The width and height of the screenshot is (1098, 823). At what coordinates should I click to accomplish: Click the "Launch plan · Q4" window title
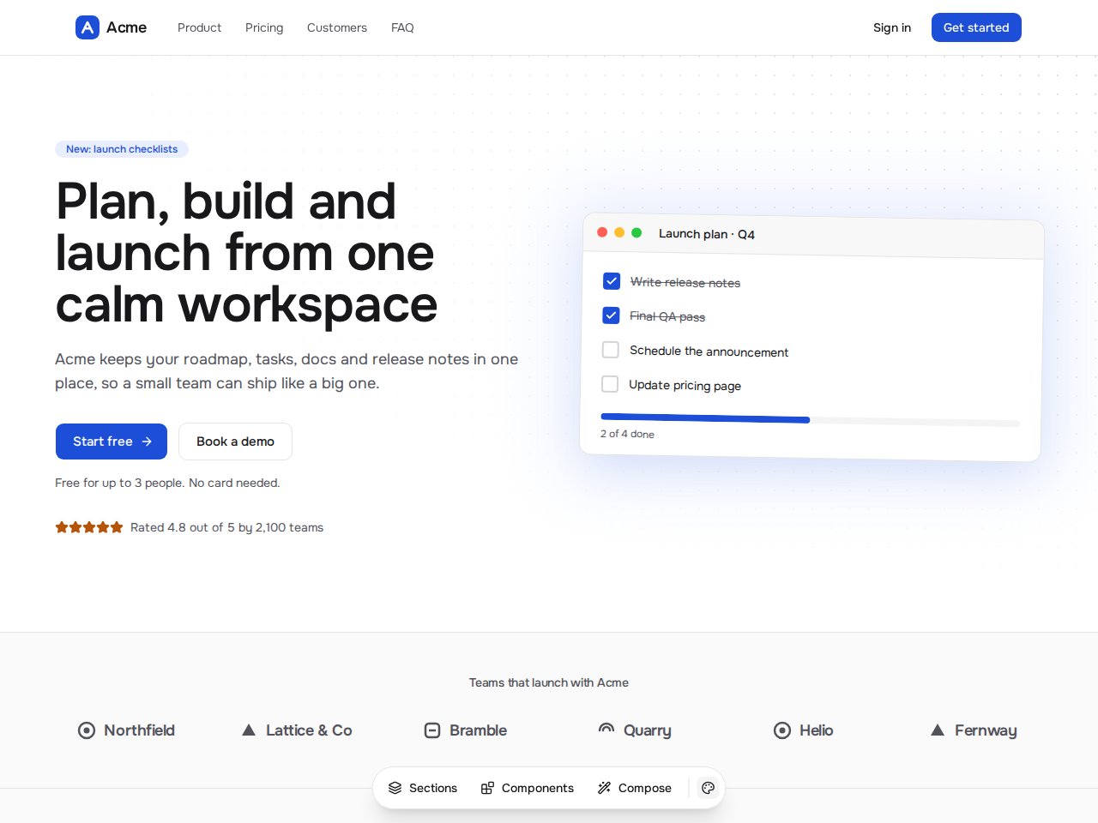707,234
